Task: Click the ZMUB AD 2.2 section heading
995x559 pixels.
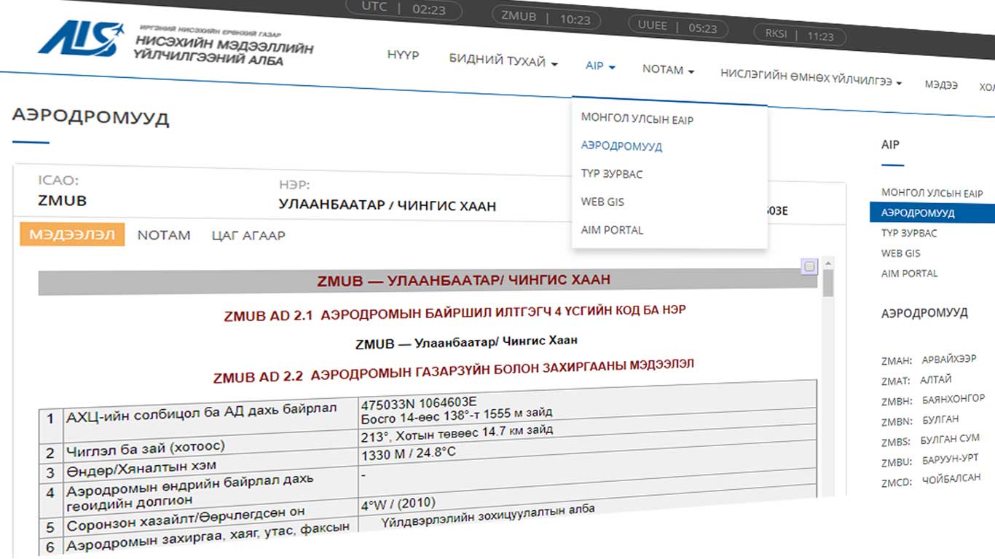Action: 453,370
